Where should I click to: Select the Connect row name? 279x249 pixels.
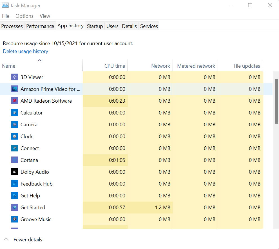30,148
